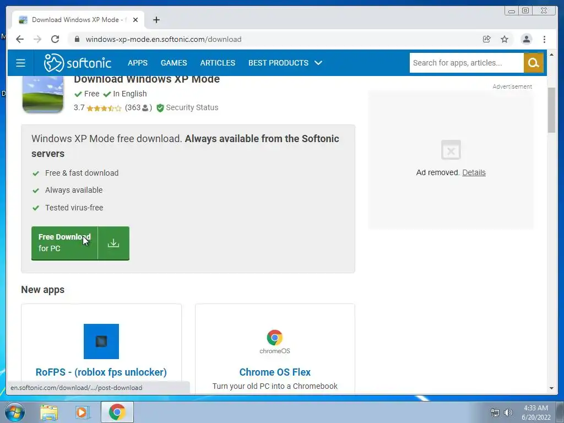The image size is (564, 423).
Task: Click the Security Status text
Action: click(192, 107)
